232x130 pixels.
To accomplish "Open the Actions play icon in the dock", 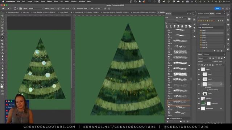I will point(194,36).
